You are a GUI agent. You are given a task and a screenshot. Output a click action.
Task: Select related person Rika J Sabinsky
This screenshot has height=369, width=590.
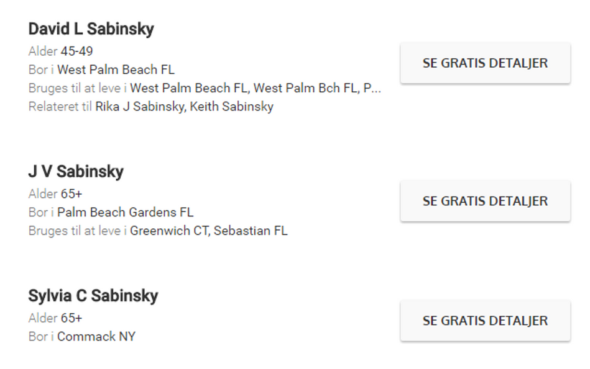click(140, 107)
